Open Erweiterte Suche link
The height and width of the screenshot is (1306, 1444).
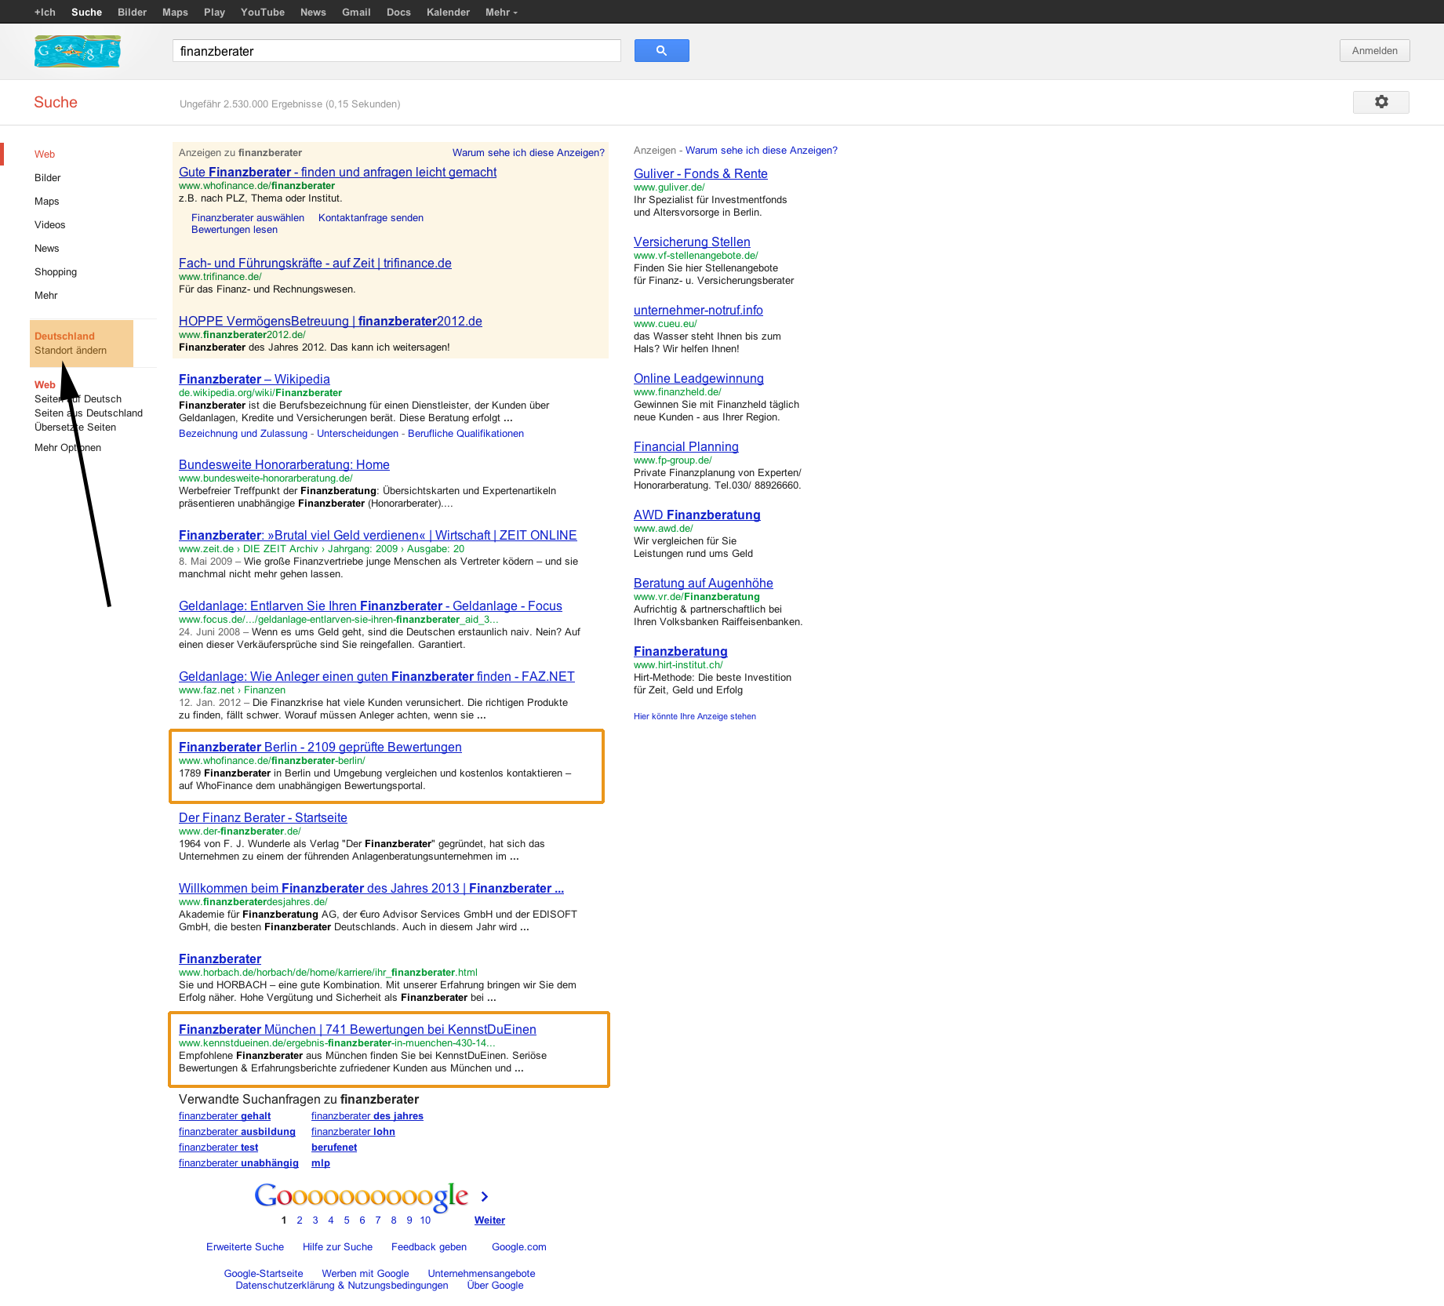point(245,1247)
